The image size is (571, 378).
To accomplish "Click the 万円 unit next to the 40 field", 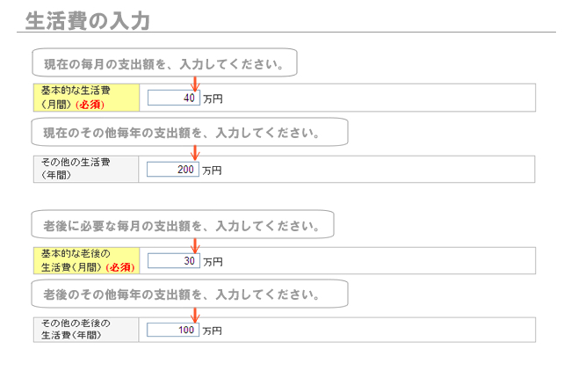I will coord(213,98).
